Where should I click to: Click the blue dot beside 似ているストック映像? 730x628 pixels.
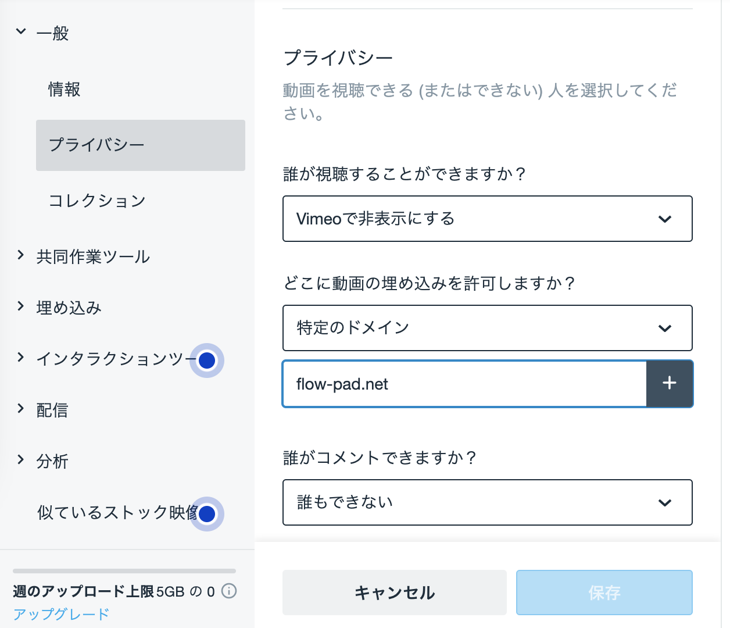click(x=207, y=514)
